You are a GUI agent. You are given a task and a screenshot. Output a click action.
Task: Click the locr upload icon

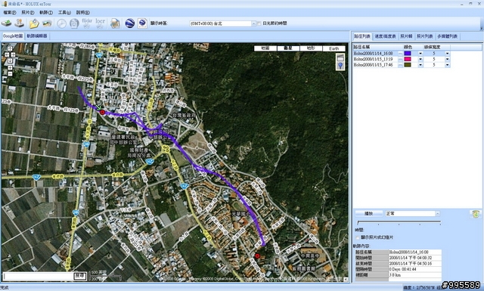(100, 23)
